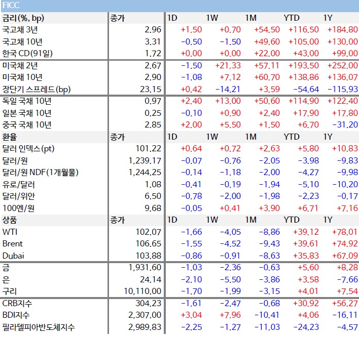Select 달러/원 closing value 1,239.17
Viewport: 359px width, 338px height.
145,161
